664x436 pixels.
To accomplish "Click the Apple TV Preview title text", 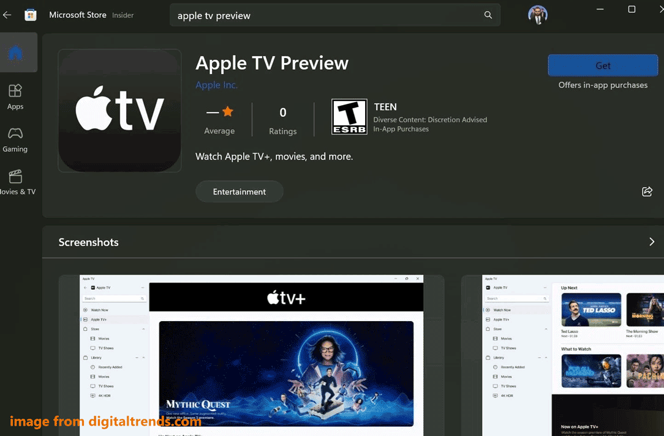I will (272, 64).
